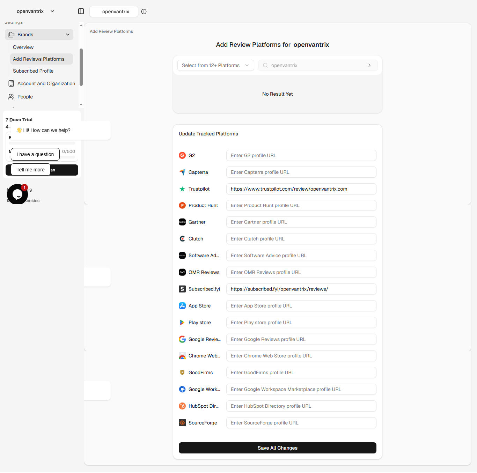Click the Brands folder icon
Image resolution: width=477 pixels, height=473 pixels.
click(11, 35)
